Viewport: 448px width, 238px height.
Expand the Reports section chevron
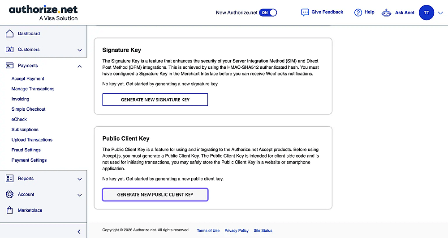(x=80, y=179)
